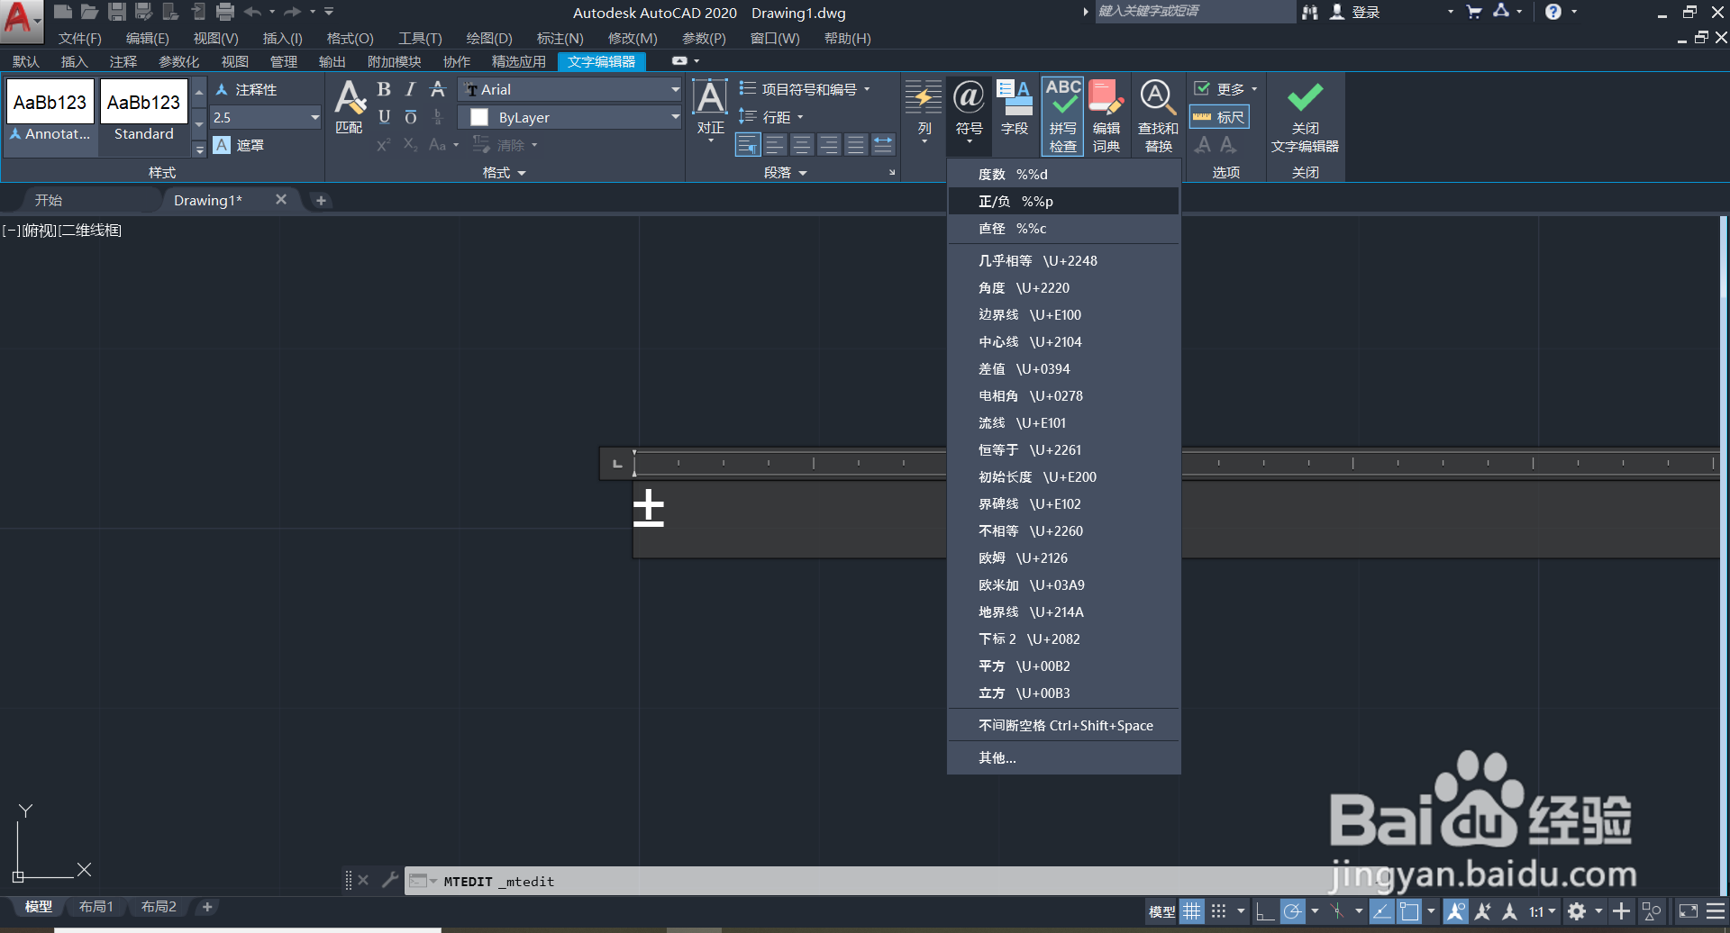Toggle bold formatting in the text editor

(x=383, y=89)
